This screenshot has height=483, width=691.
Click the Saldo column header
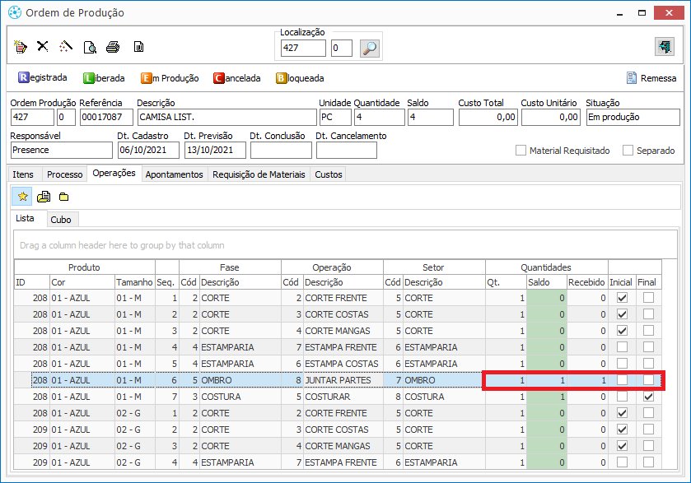click(x=546, y=282)
